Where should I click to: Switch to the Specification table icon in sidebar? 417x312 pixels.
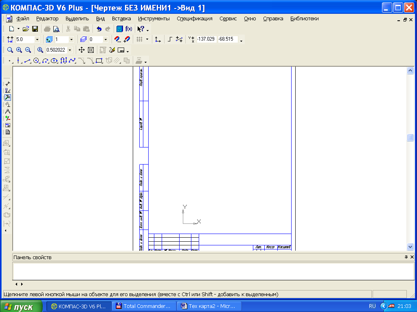tap(8, 132)
